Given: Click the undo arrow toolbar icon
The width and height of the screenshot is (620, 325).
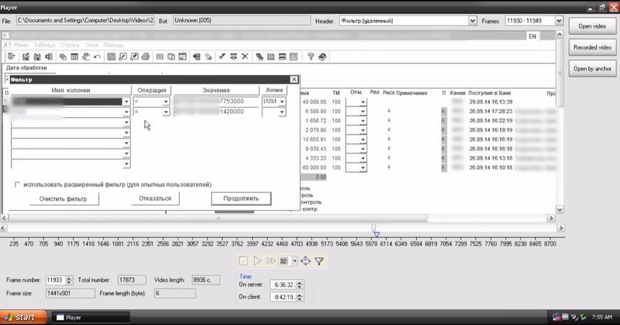Looking at the screenshot, I should [x=96, y=56].
